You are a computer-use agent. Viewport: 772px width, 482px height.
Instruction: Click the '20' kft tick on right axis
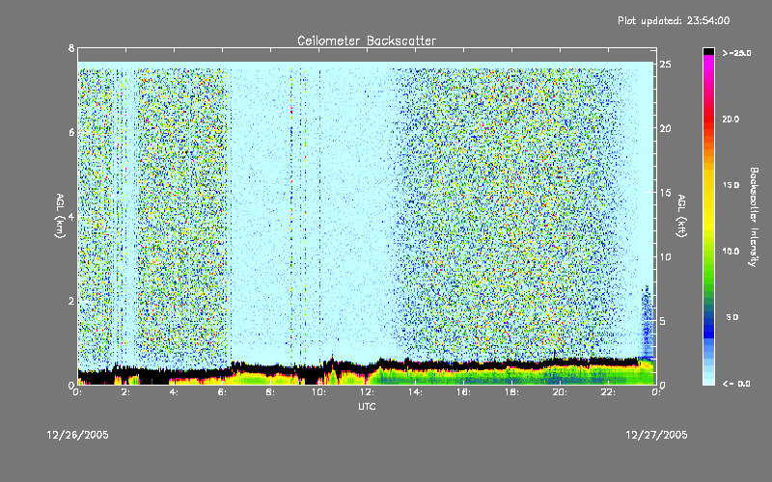click(665, 128)
